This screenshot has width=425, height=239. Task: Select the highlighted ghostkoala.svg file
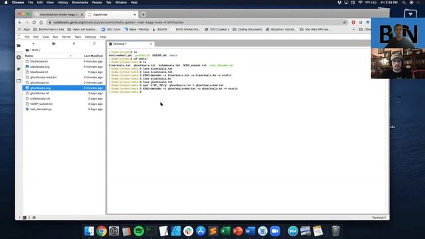64,88
